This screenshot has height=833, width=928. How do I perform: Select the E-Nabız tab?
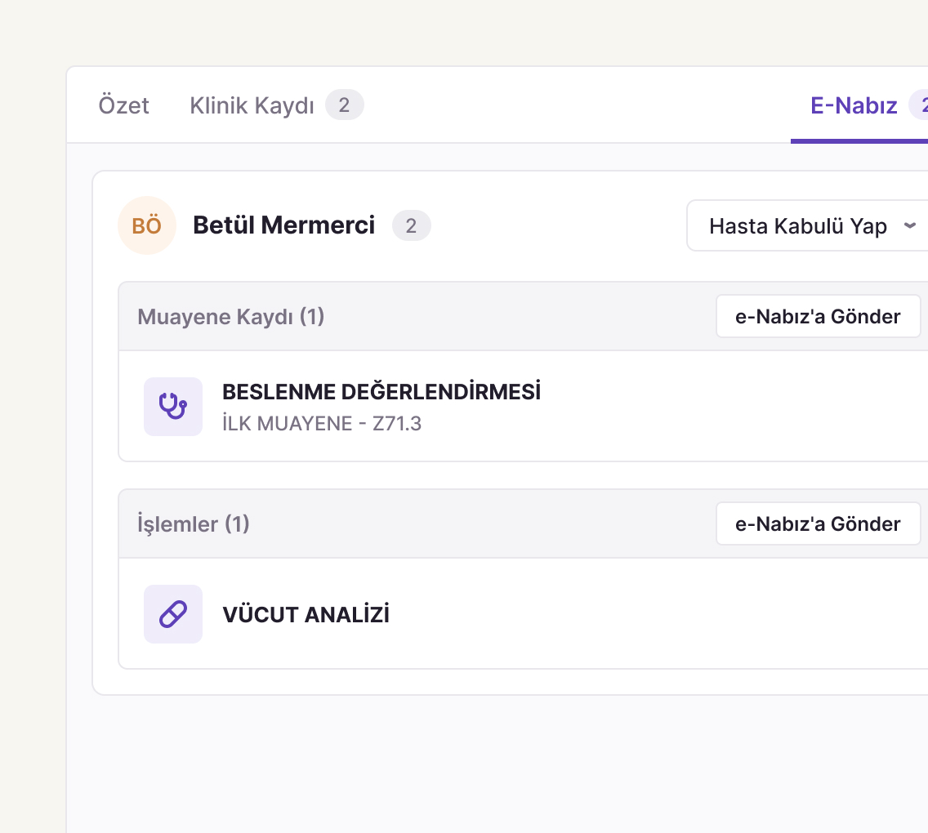854,105
